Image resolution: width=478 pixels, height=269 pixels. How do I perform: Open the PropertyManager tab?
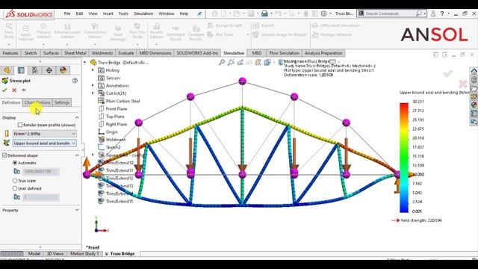coord(21,70)
